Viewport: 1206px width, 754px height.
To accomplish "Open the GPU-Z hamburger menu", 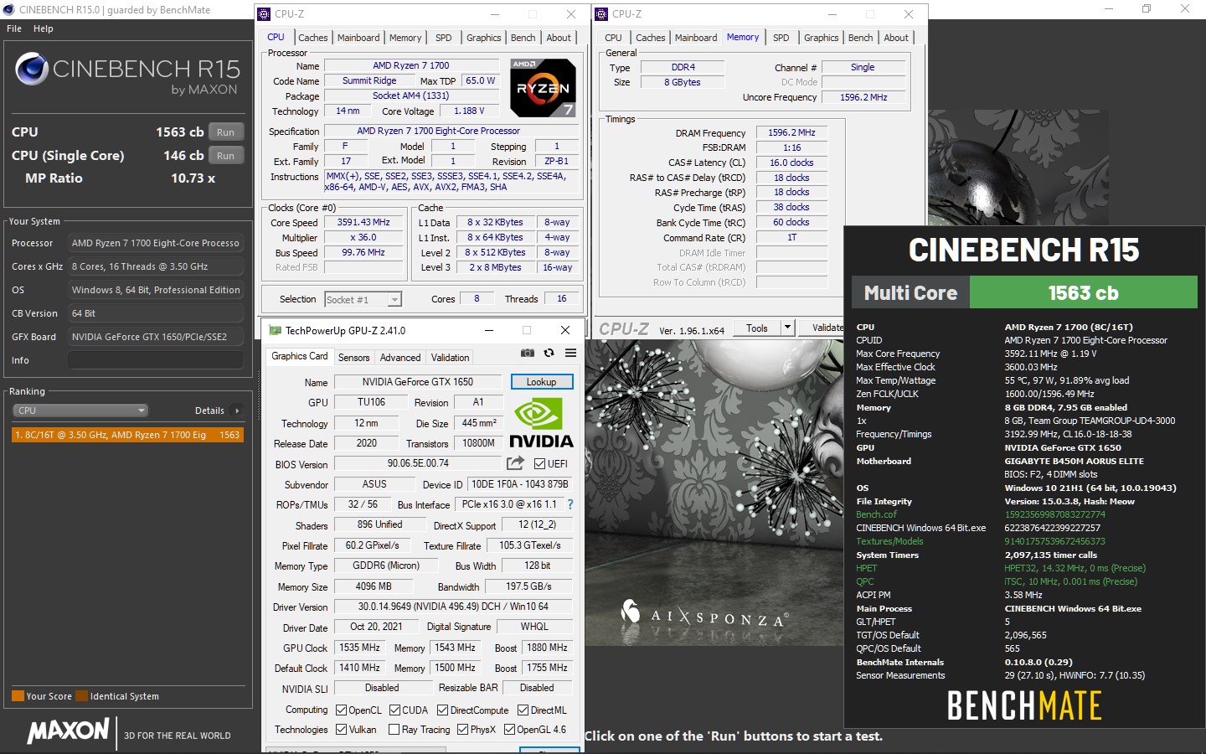I will point(570,353).
